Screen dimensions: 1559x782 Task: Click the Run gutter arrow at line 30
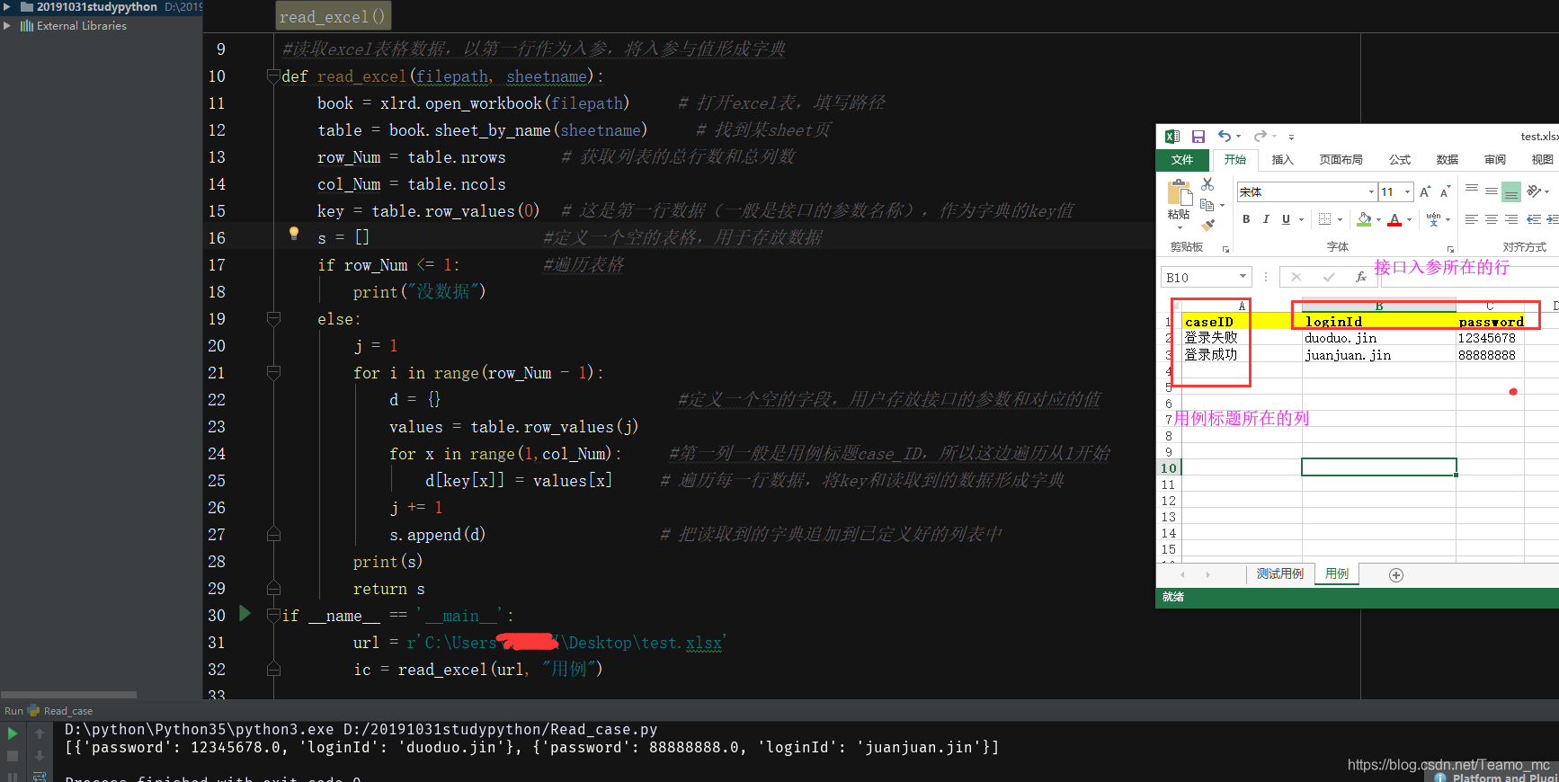(245, 614)
